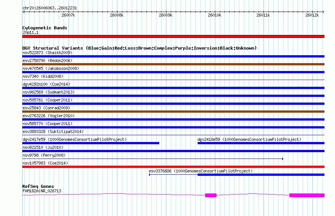This screenshot has height=216, width=335.
Task: Open variant esv2763226 (Vogler2010) label
Action: (x=49, y=116)
